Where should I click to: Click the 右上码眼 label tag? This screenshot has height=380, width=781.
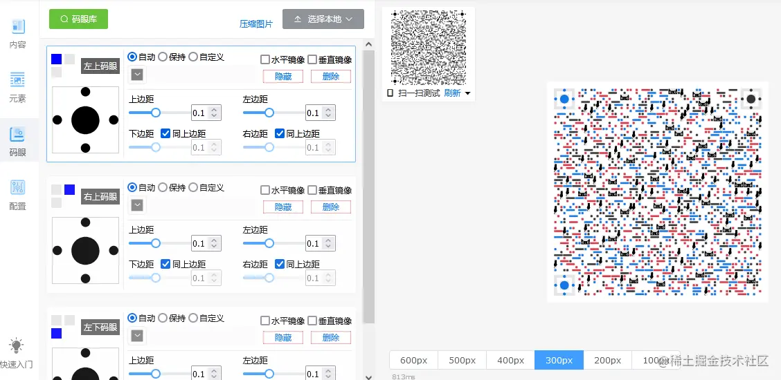point(100,197)
